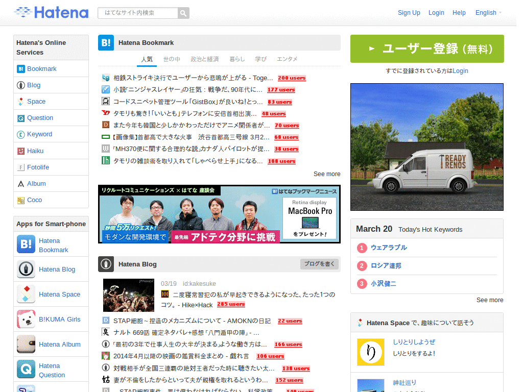The image size is (523, 392).
Task: Click the 200 users bookmark count
Action: (292, 78)
